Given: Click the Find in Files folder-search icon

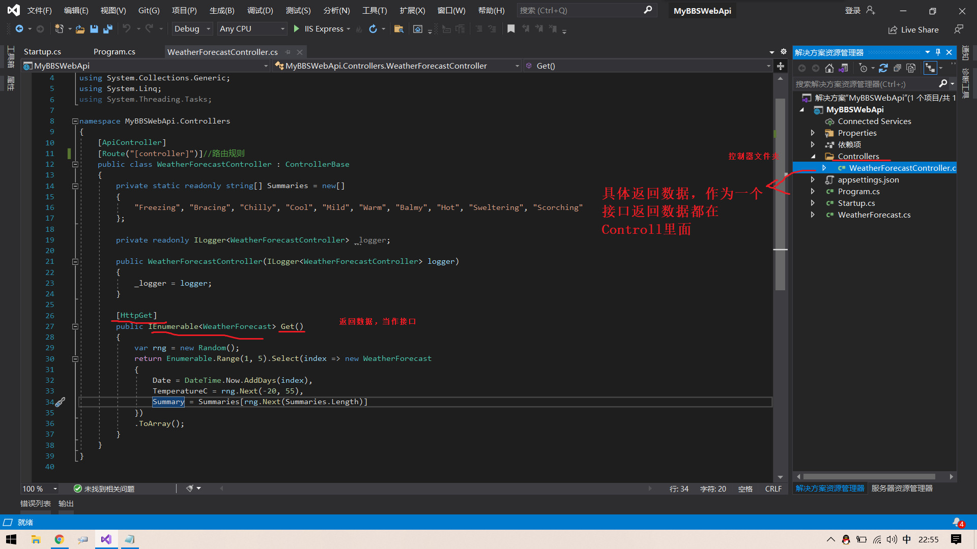Looking at the screenshot, I should click(x=399, y=29).
